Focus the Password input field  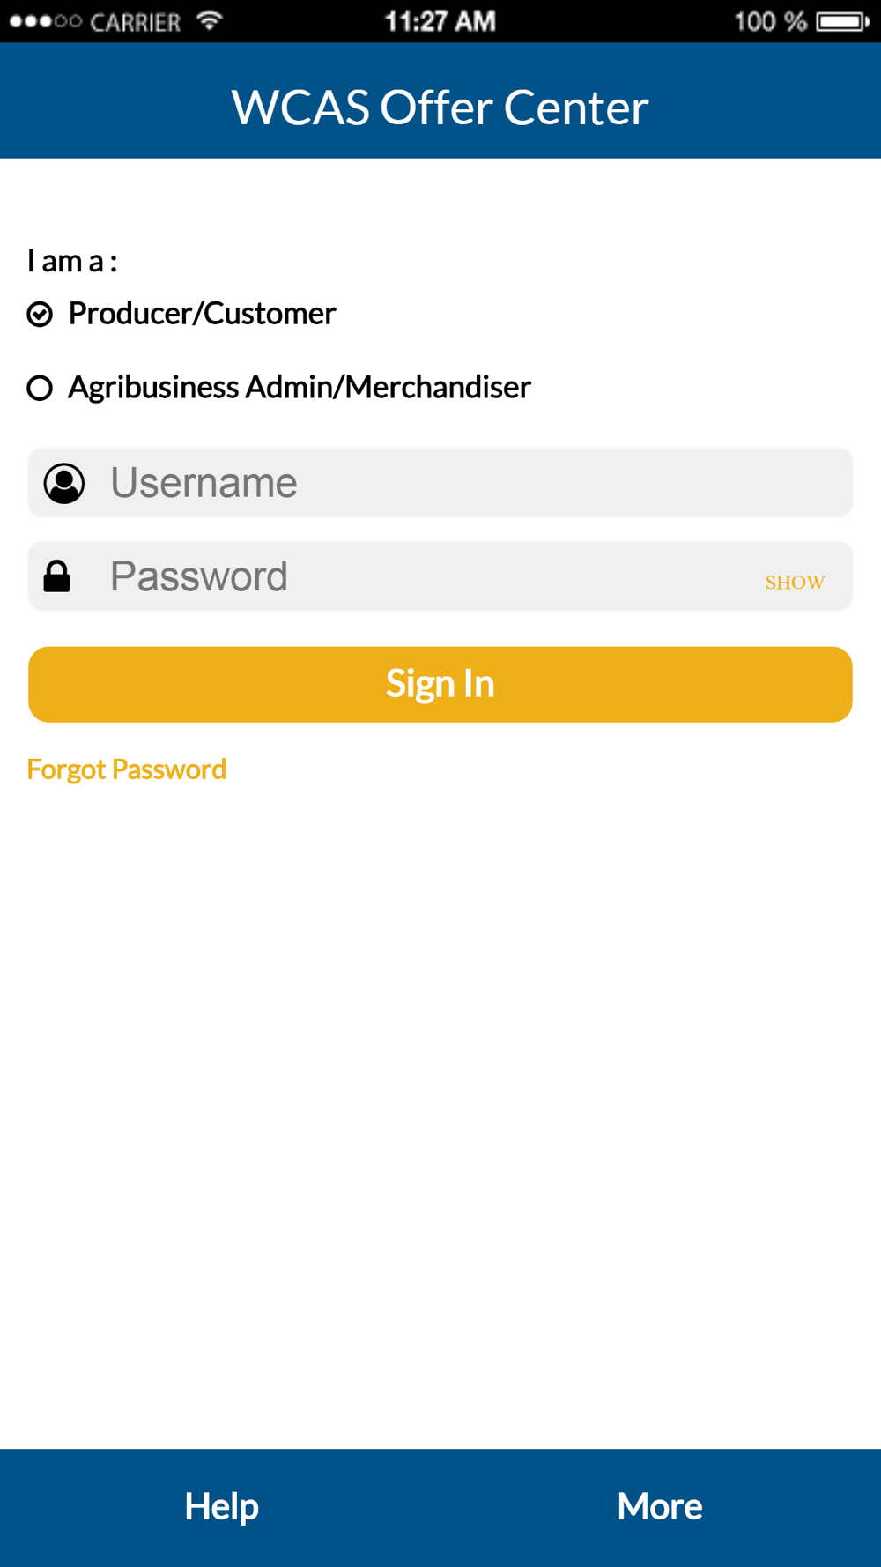[440, 576]
